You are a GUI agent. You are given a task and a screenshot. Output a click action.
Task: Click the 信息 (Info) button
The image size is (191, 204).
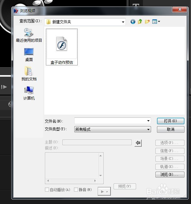(170, 151)
